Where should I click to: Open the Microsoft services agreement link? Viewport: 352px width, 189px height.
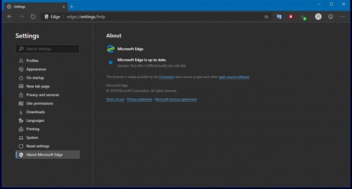[176, 99]
